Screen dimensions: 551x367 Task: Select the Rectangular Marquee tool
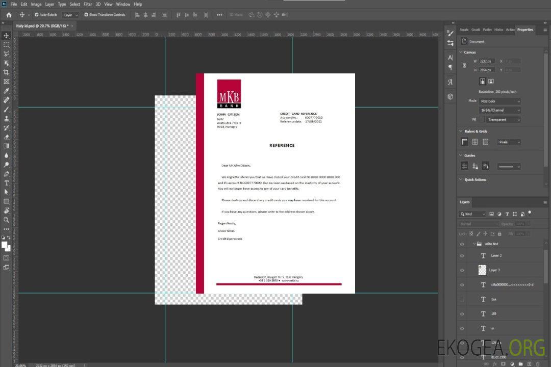(x=6, y=45)
